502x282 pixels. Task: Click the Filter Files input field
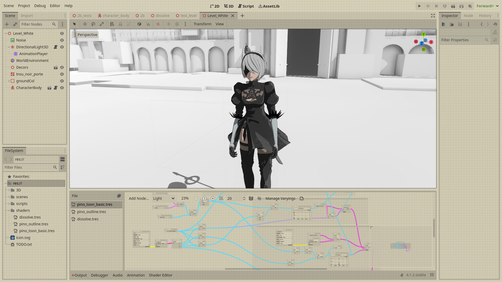[28, 167]
